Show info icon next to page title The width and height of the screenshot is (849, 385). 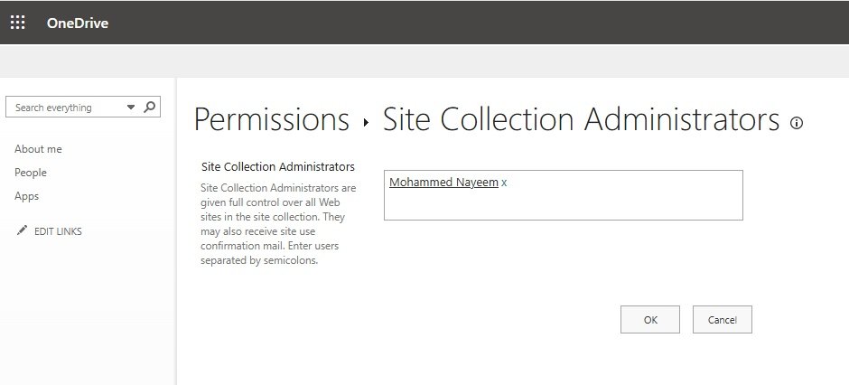point(797,123)
